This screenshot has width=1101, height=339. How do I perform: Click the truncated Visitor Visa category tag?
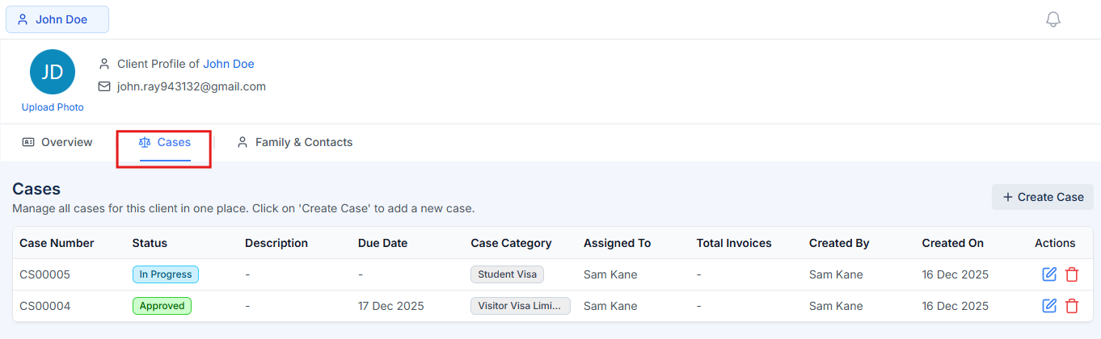[x=520, y=306]
